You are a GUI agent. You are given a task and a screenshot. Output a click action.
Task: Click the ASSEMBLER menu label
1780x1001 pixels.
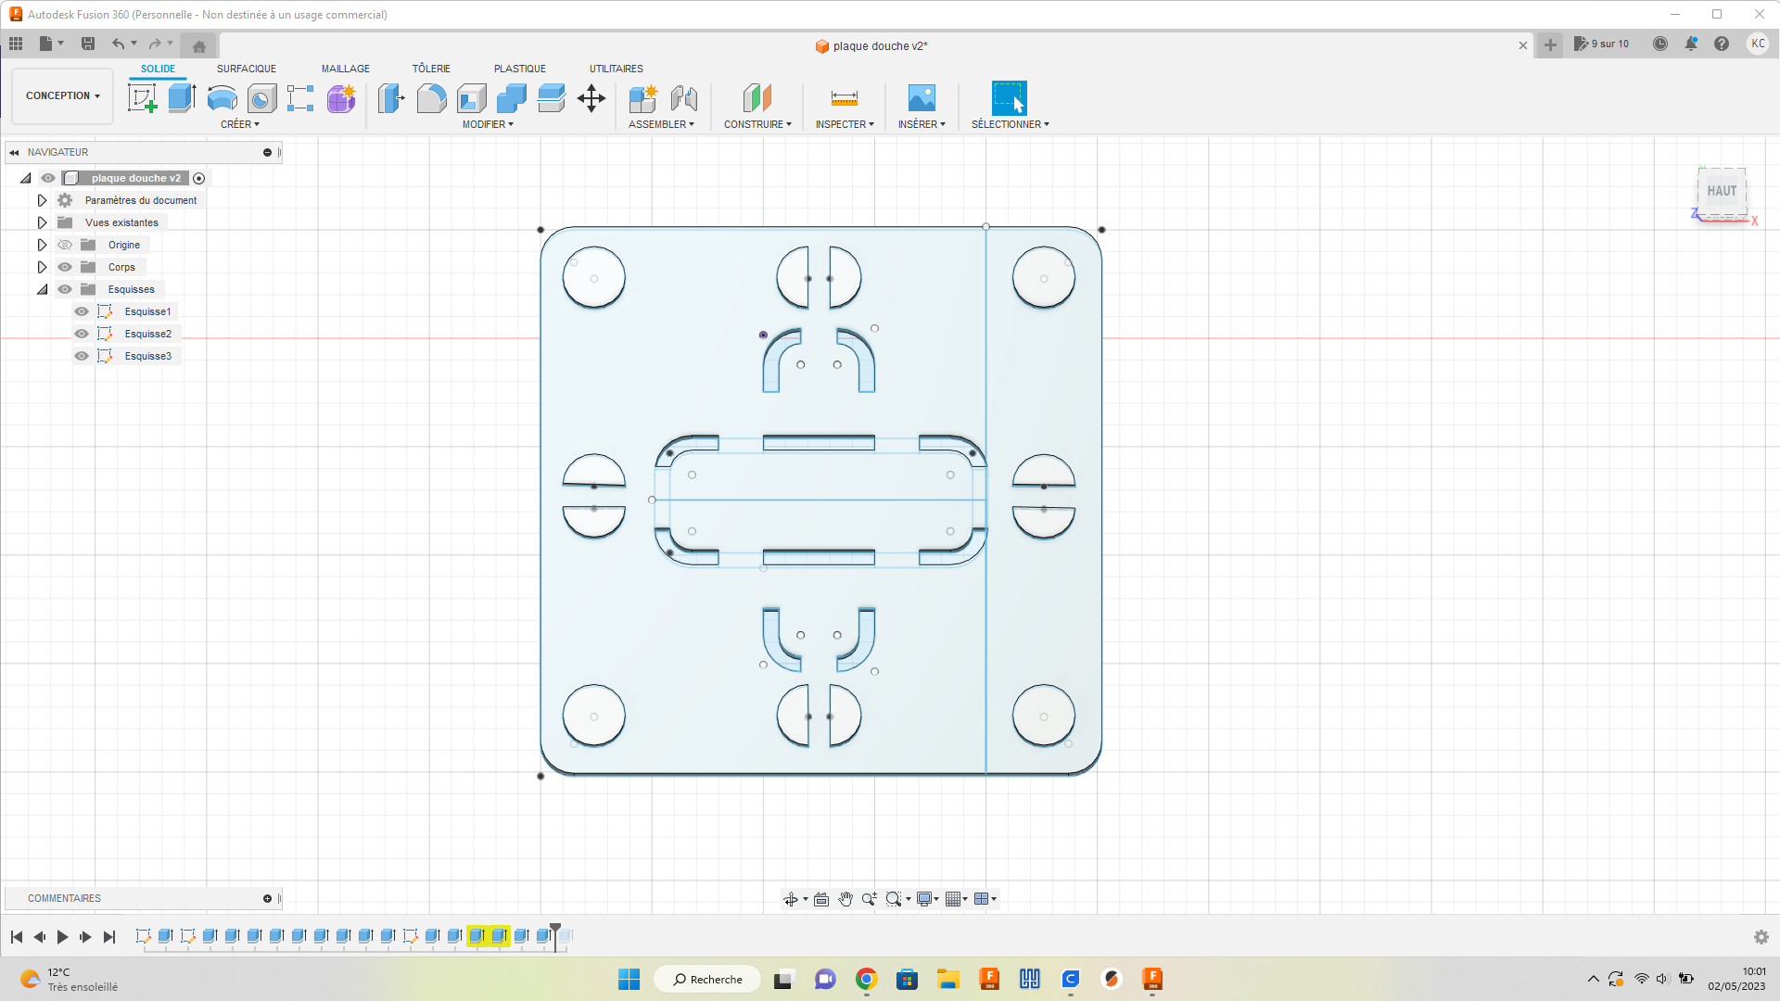[x=661, y=124]
